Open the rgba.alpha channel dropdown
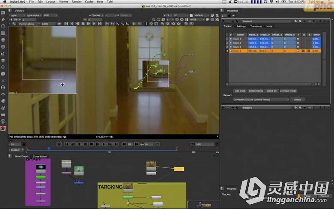 pyautogui.click(x=34, y=15)
